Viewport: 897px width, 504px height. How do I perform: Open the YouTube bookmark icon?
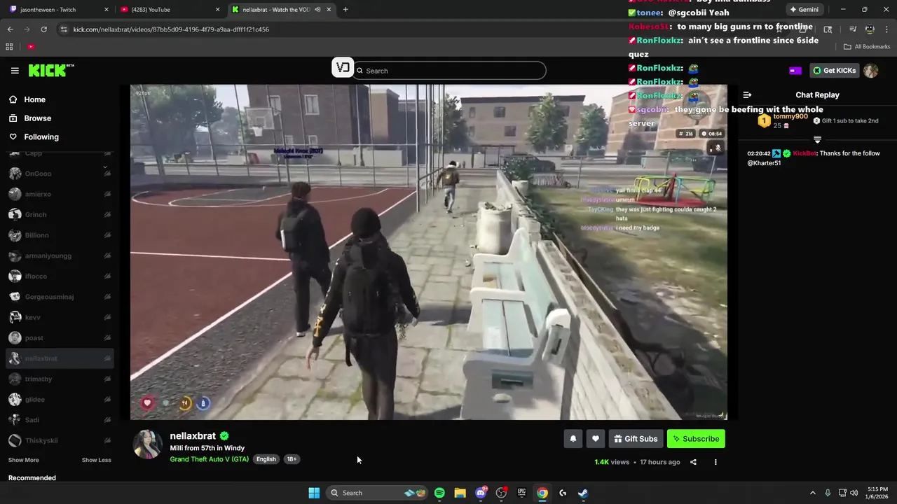click(x=31, y=47)
